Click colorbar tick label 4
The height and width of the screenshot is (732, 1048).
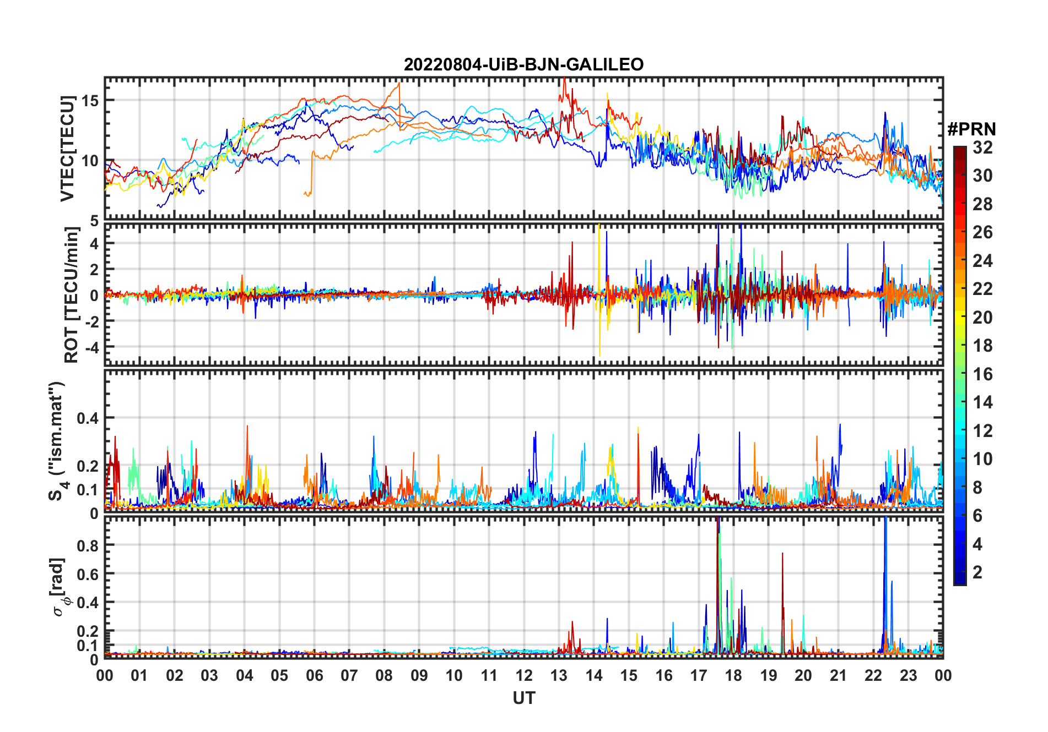click(977, 544)
